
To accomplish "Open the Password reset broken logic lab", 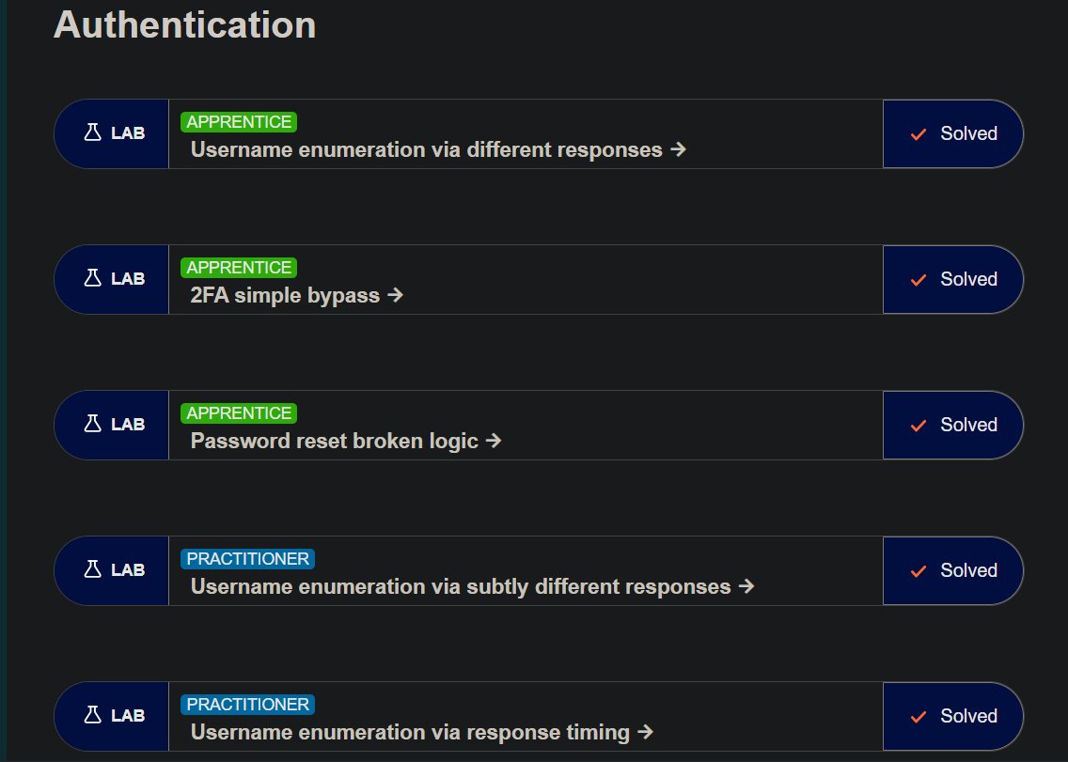I will 335,442.
